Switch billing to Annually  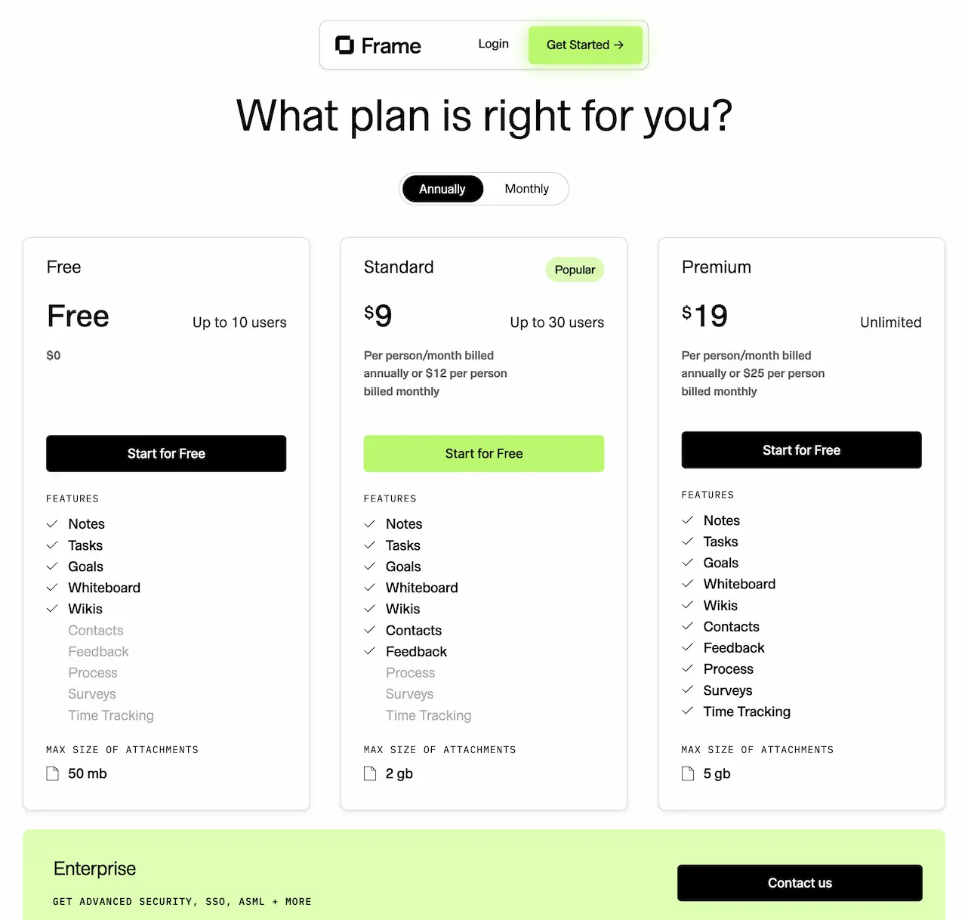tap(442, 189)
